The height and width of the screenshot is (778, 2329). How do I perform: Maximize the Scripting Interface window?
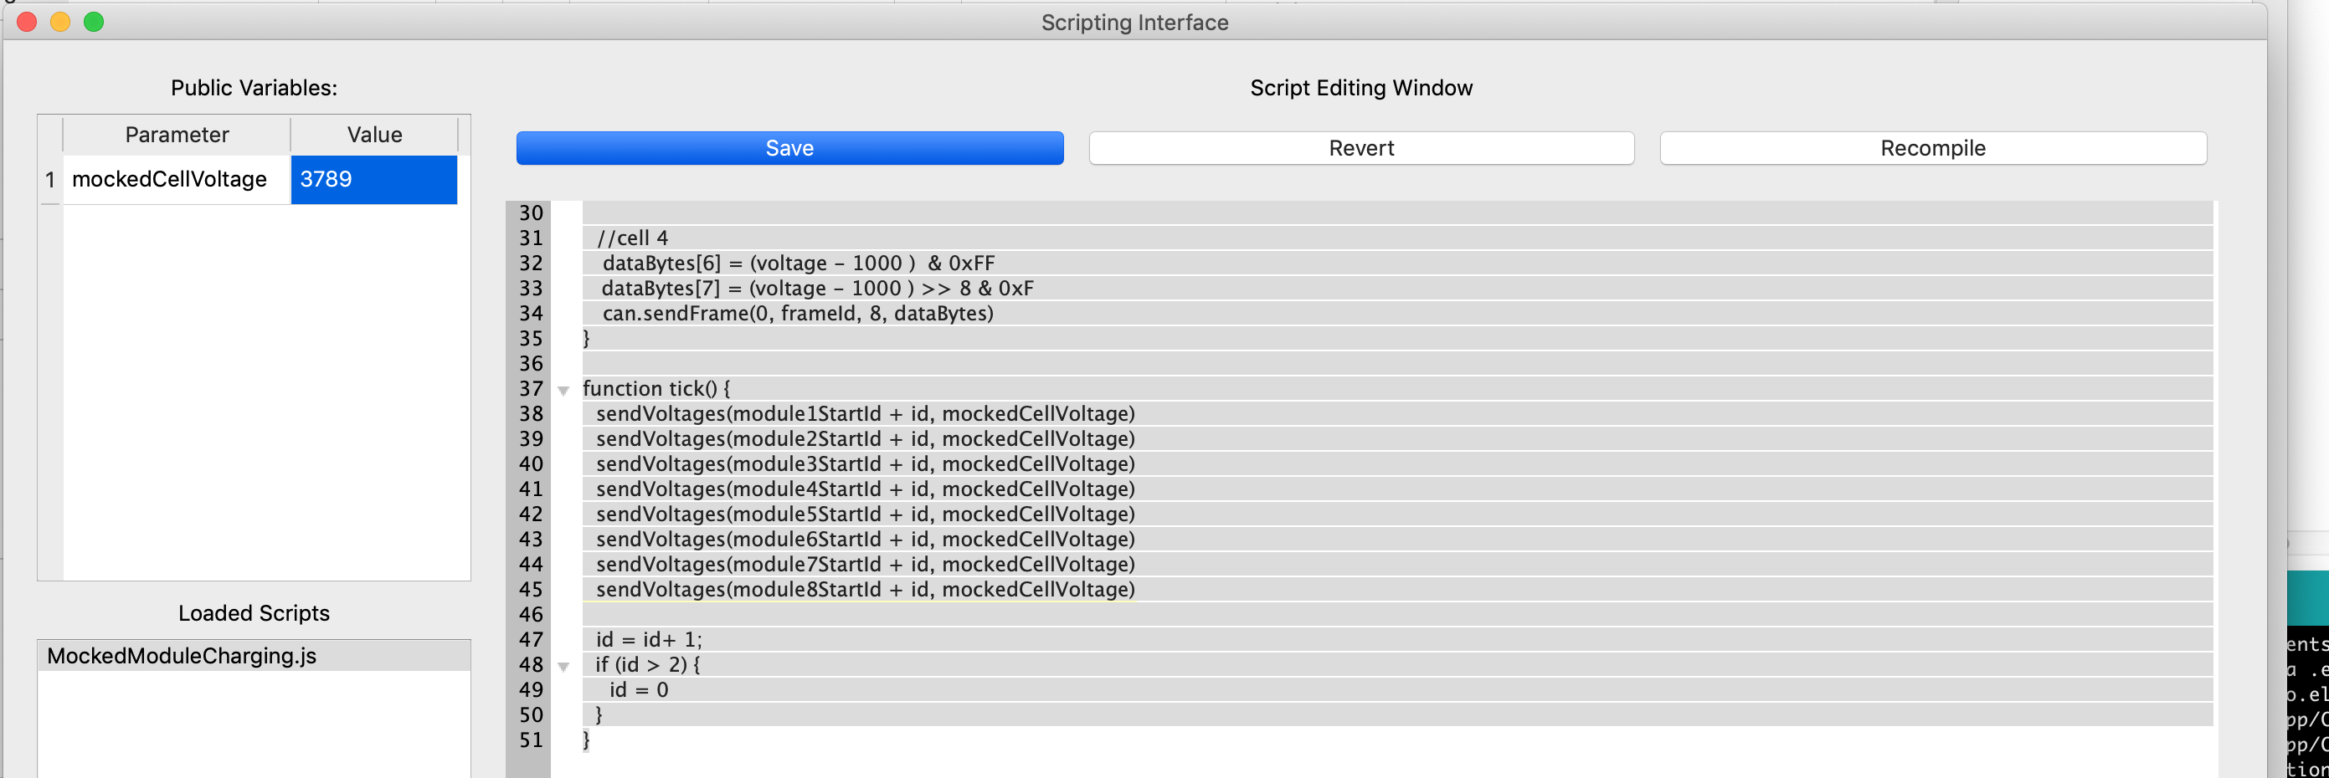(94, 22)
